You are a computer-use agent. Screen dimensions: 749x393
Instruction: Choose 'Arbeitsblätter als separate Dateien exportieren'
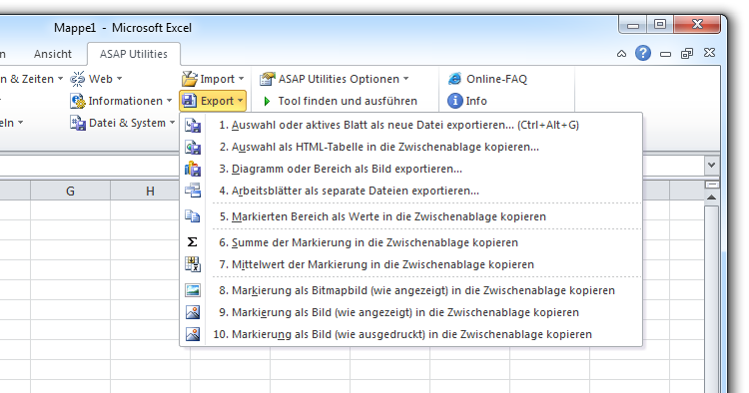click(411, 191)
